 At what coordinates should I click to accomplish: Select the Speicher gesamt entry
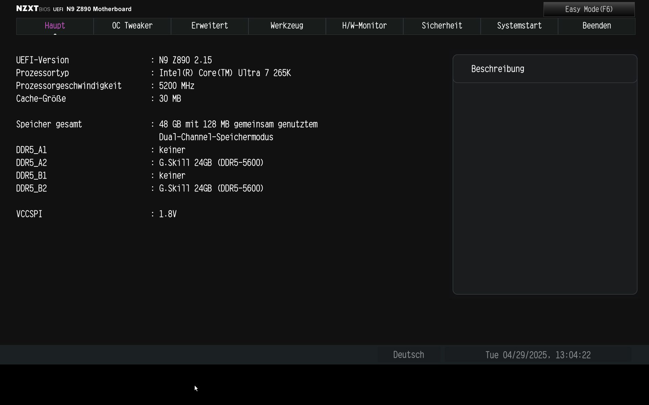click(49, 124)
